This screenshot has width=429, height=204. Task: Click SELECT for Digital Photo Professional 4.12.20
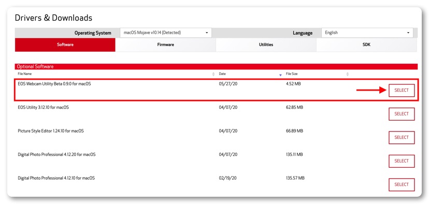[402, 161]
